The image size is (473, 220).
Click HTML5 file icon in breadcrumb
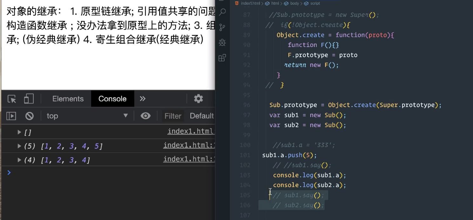237,3
